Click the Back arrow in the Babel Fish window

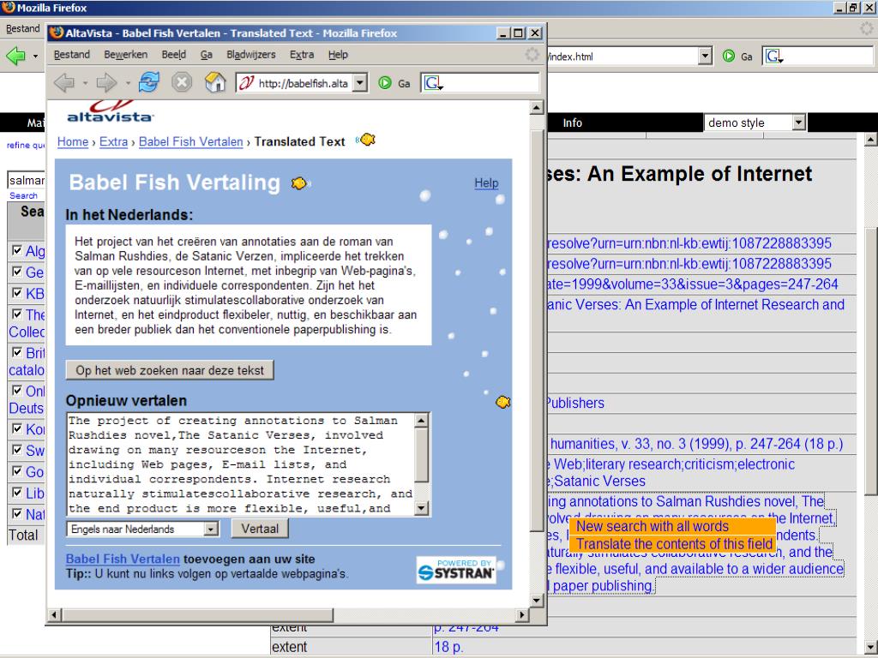64,83
